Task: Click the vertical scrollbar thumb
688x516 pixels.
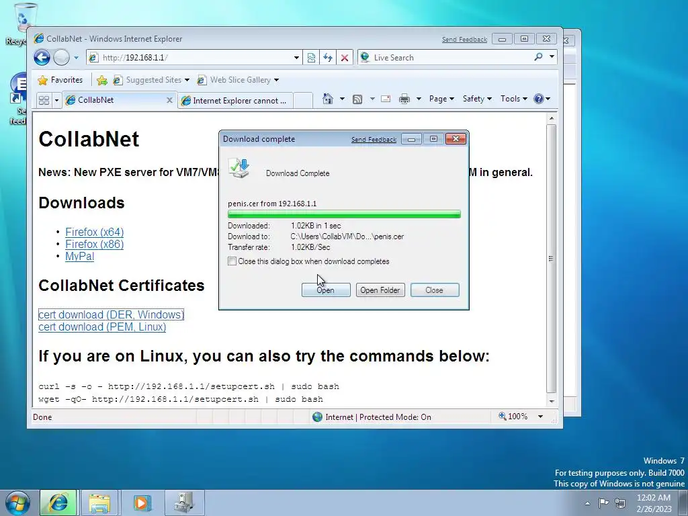Action: click(x=552, y=259)
